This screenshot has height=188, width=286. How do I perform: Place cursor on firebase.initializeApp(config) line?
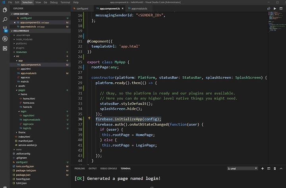[x=128, y=119]
